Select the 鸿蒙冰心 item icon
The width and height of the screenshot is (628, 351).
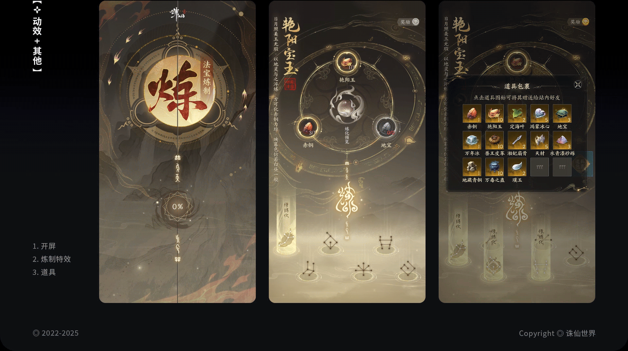[x=539, y=113]
